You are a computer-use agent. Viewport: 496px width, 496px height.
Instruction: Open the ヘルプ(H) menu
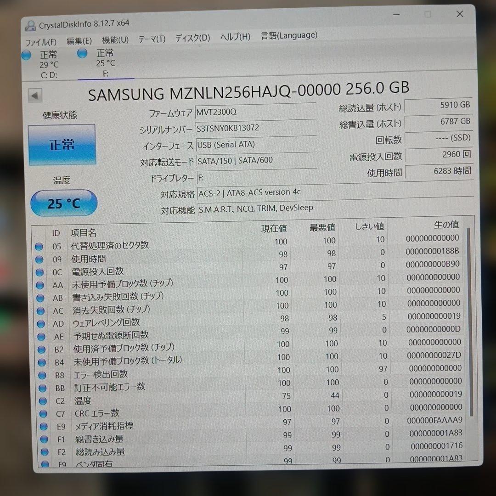pyautogui.click(x=235, y=37)
